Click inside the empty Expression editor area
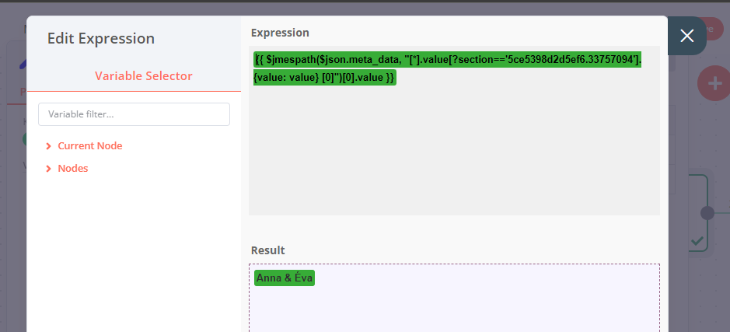 [454, 156]
